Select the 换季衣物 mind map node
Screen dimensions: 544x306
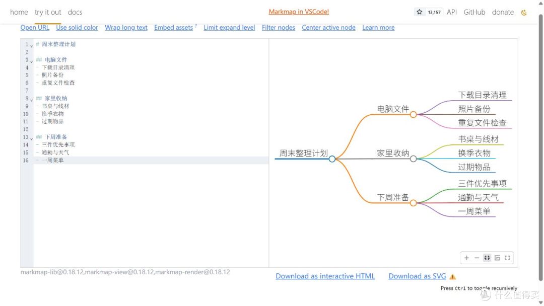click(x=474, y=153)
